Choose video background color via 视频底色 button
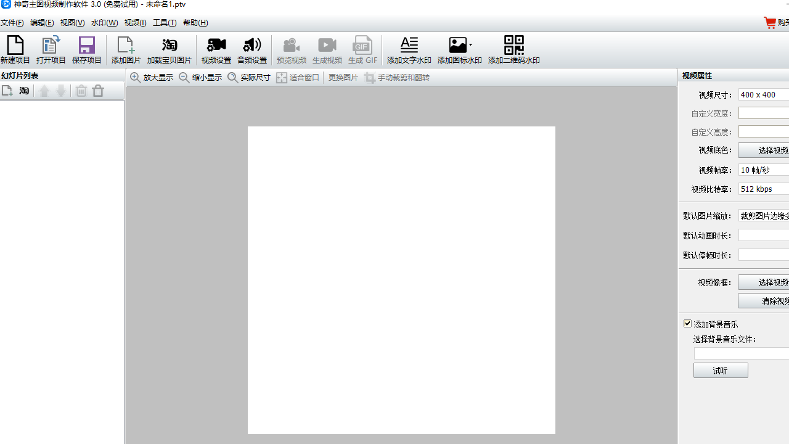Image resolution: width=789 pixels, height=444 pixels. 764,150
